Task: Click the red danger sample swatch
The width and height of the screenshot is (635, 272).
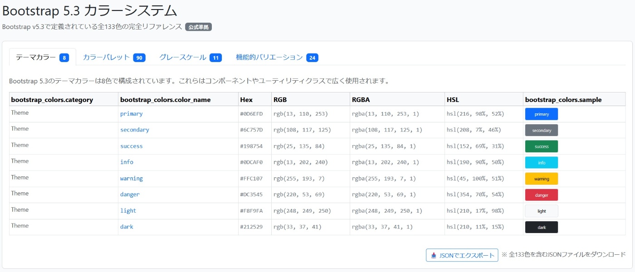Action: coord(542,195)
